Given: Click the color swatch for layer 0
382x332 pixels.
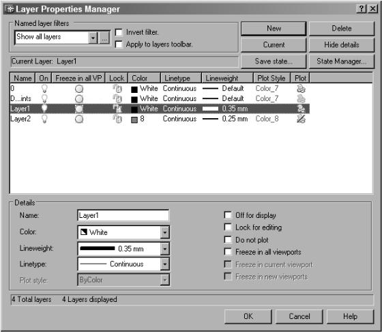Looking at the screenshot, I should (134, 89).
